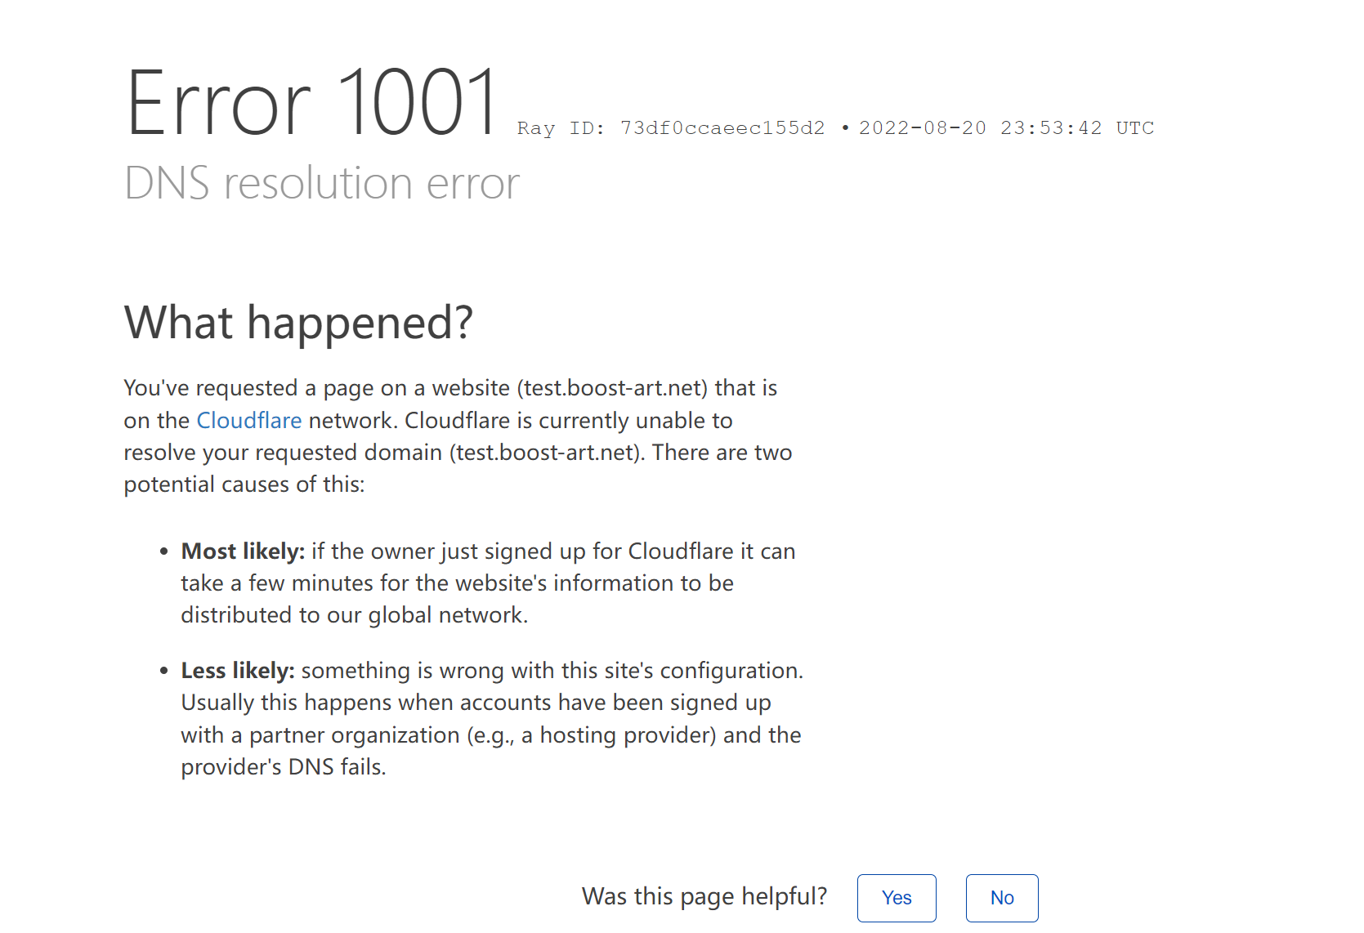Click the What happened? heading
This screenshot has height=933, width=1364.
pyautogui.click(x=298, y=322)
